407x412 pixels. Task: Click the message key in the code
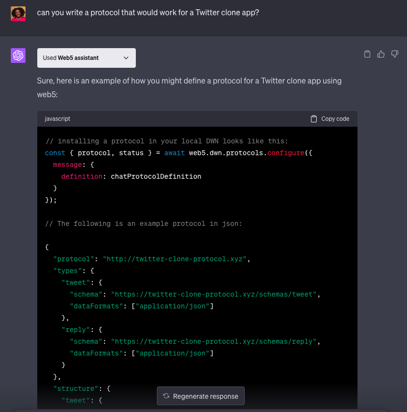68,165
